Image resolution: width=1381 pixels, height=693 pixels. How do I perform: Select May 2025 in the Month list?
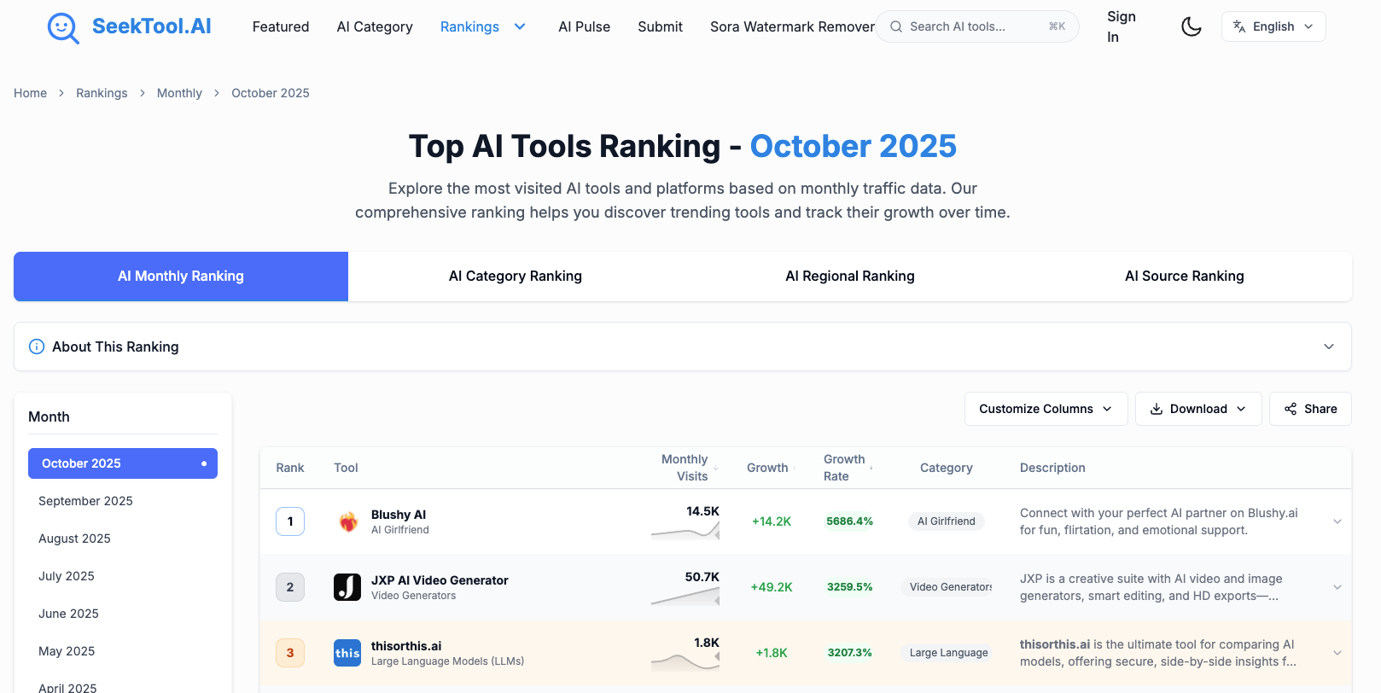click(123, 651)
